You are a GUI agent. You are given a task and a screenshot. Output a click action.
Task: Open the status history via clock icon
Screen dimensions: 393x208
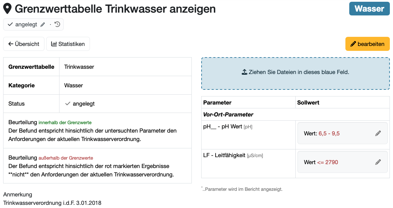pyautogui.click(x=57, y=24)
